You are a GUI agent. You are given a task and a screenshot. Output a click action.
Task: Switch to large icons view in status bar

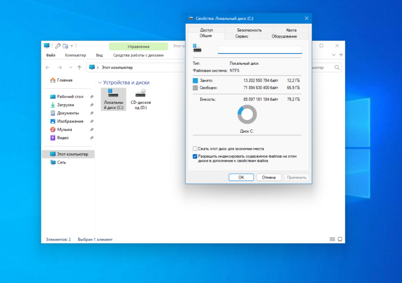340,239
